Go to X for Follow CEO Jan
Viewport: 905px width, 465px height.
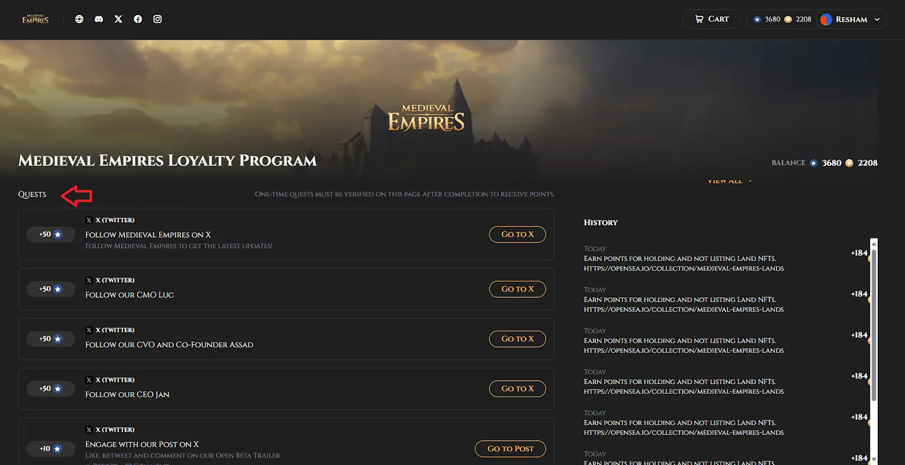pos(518,389)
